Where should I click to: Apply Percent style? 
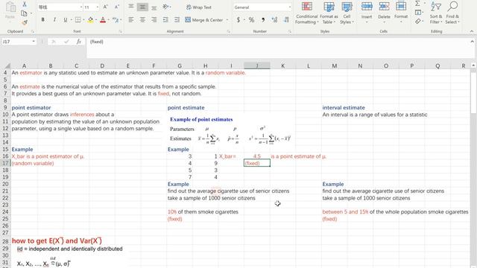[x=251, y=20]
